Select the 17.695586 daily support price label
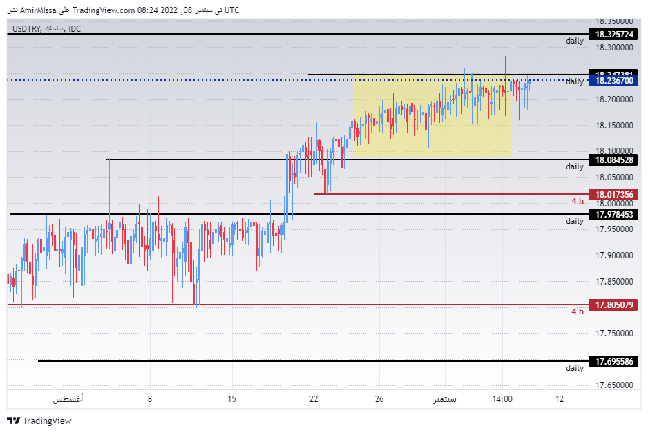Viewport: 648px width, 433px height. (x=613, y=361)
